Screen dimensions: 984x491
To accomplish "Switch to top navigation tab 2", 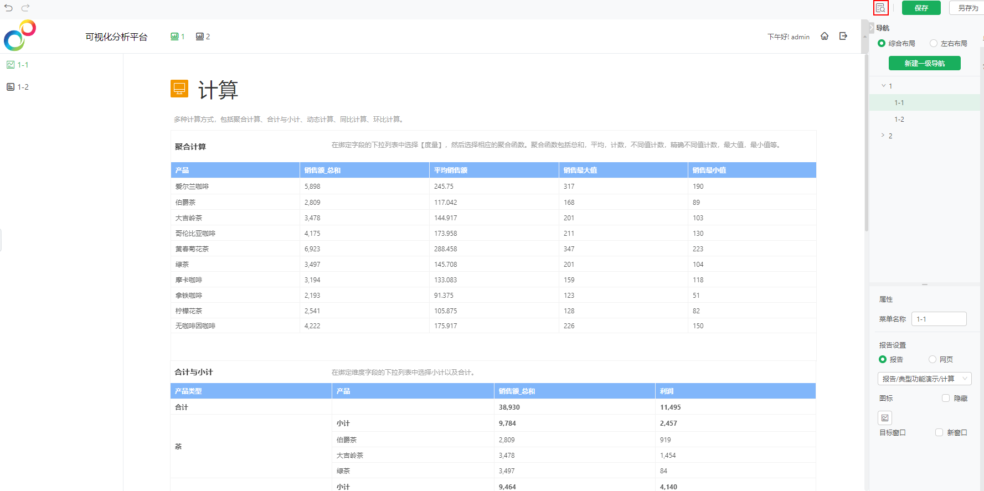I will (203, 37).
